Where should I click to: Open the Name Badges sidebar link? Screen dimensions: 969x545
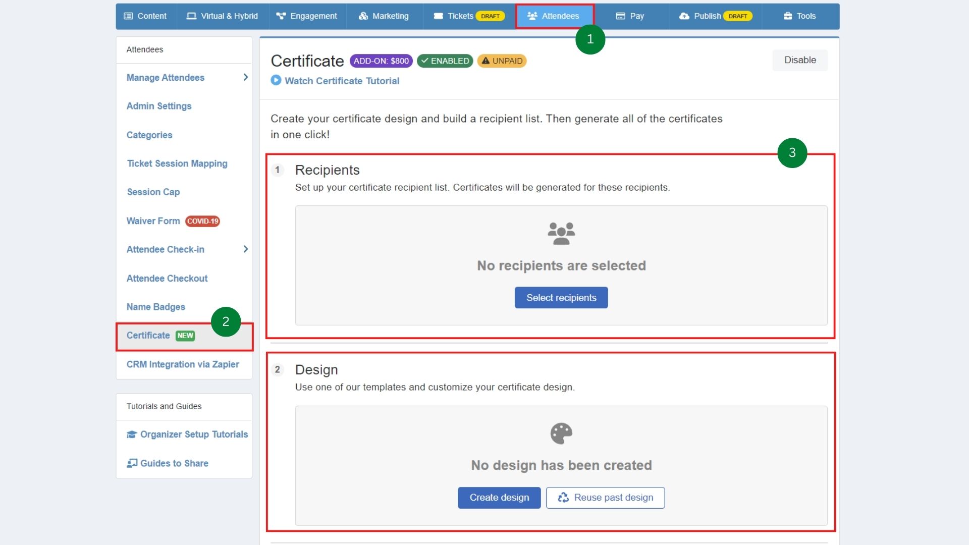[155, 307]
